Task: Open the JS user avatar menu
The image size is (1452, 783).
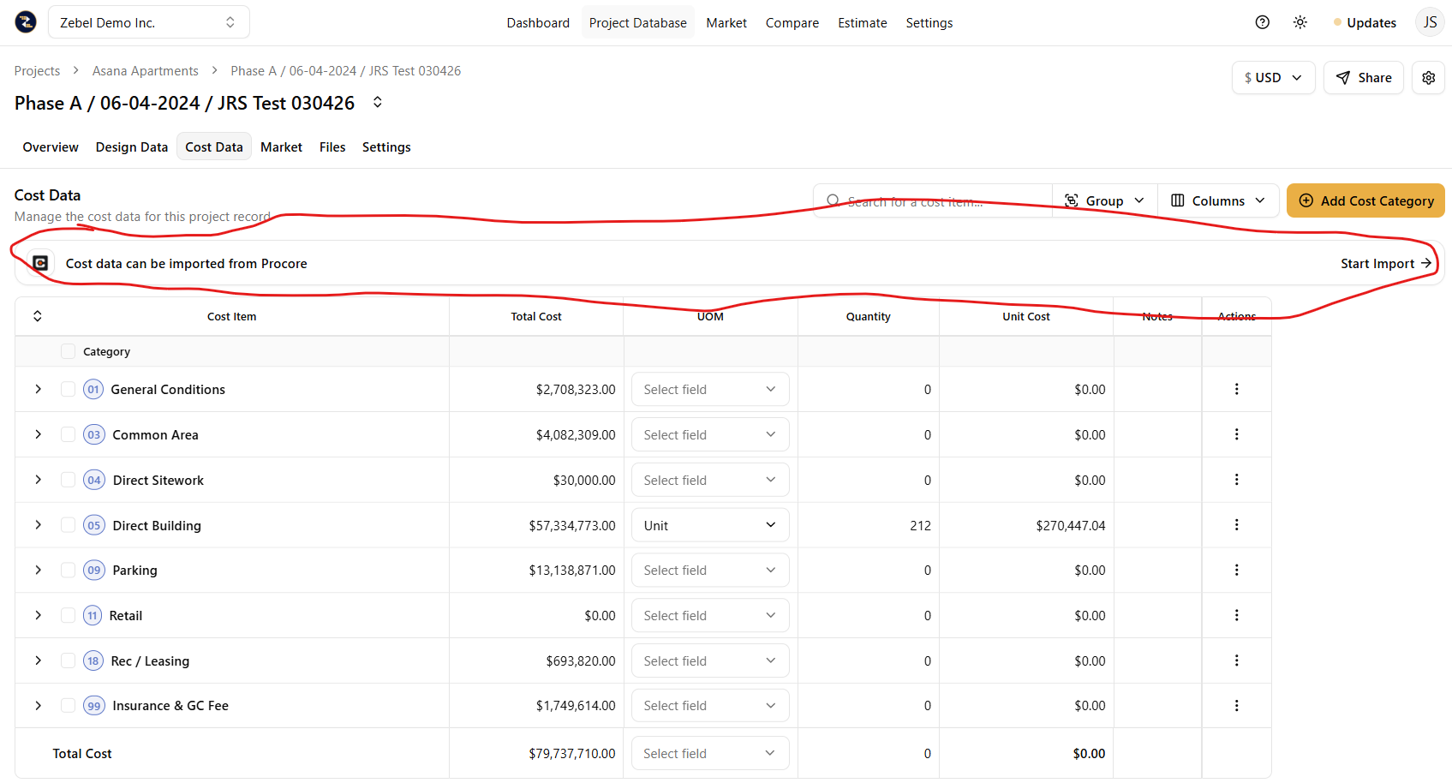Action: [1430, 22]
